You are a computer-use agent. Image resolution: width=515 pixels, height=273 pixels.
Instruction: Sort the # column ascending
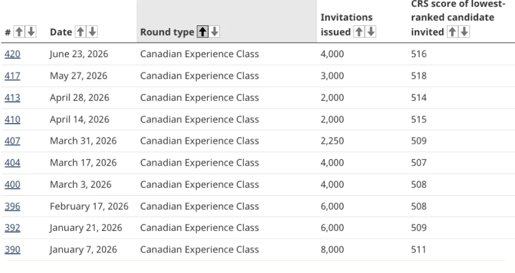pyautogui.click(x=19, y=32)
